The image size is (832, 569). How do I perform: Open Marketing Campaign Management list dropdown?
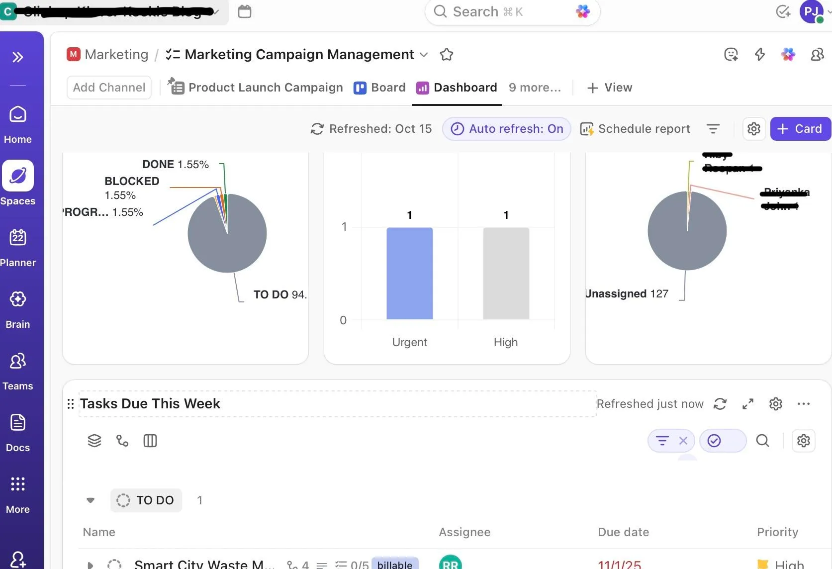tap(424, 55)
